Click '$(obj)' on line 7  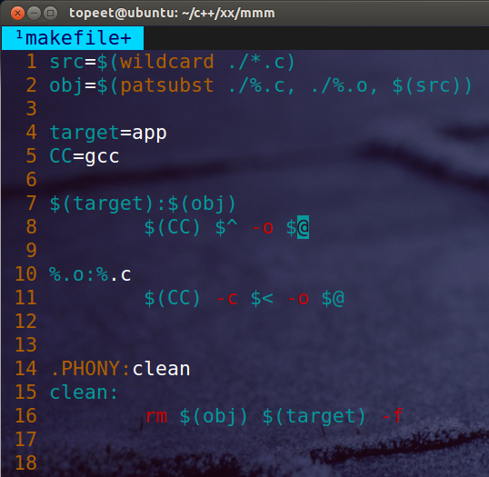click(x=202, y=204)
